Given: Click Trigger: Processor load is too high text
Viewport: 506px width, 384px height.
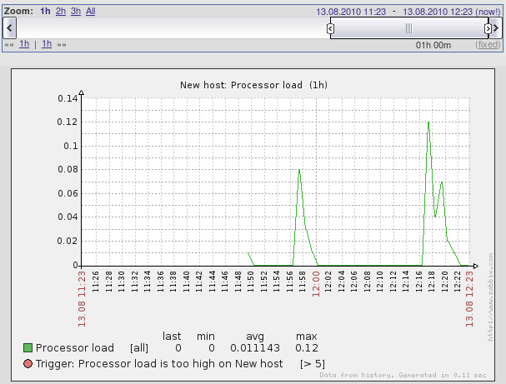Looking at the screenshot, I should 159,364.
